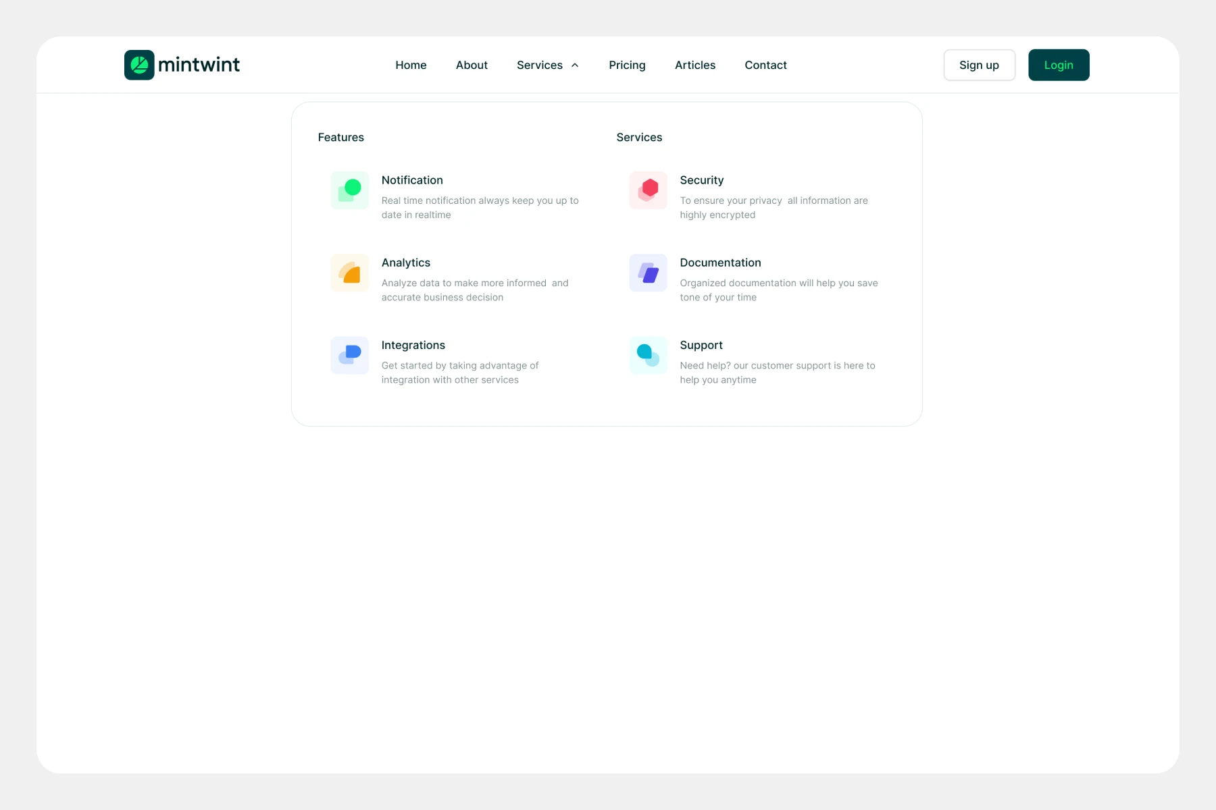This screenshot has height=810, width=1216.
Task: Collapse the Services menu chevron
Action: [575, 65]
